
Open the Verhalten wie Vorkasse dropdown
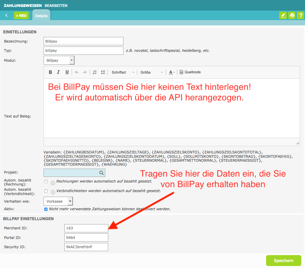(x=58, y=201)
